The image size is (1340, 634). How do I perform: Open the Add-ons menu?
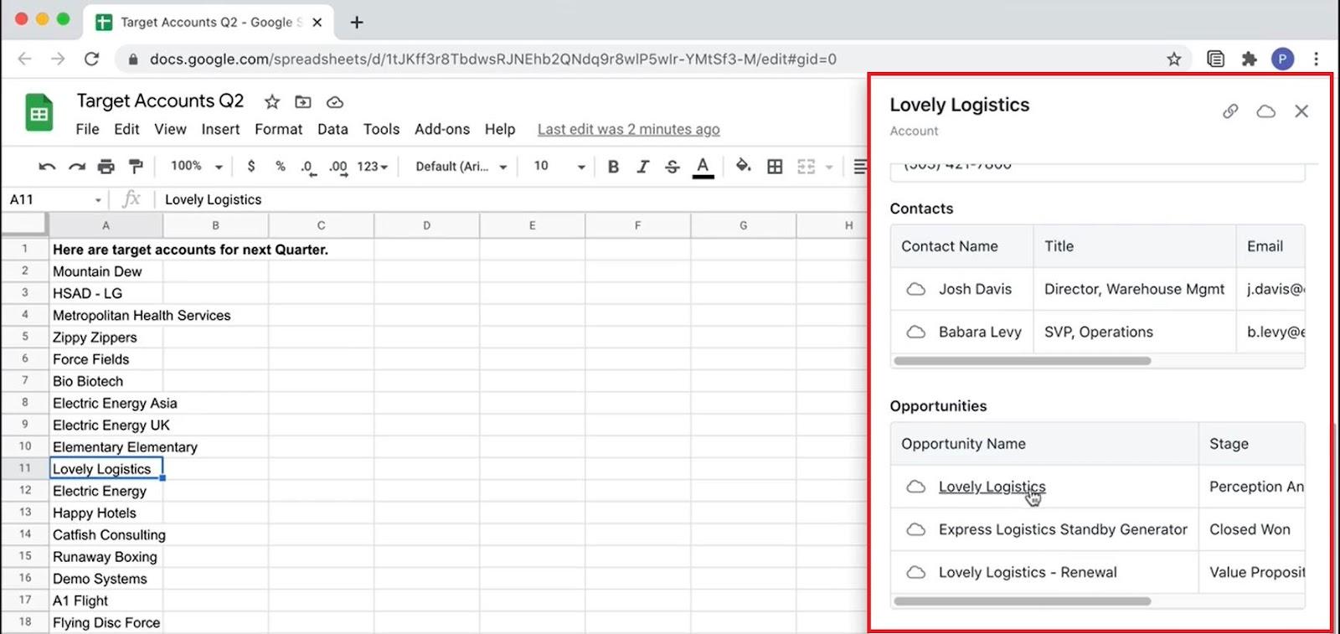442,129
